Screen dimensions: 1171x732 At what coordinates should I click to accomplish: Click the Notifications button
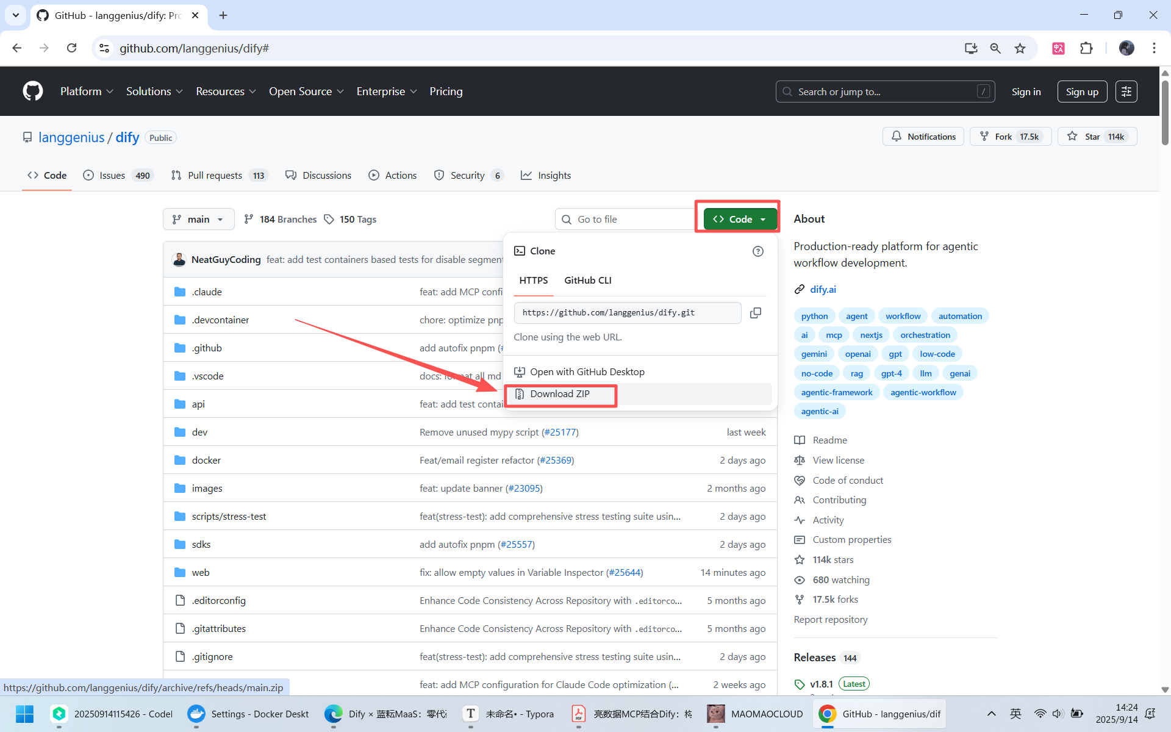pos(923,137)
